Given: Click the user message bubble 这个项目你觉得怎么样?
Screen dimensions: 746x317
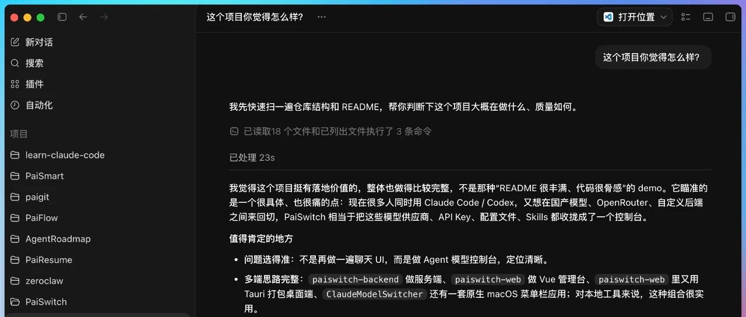Looking at the screenshot, I should (653, 58).
